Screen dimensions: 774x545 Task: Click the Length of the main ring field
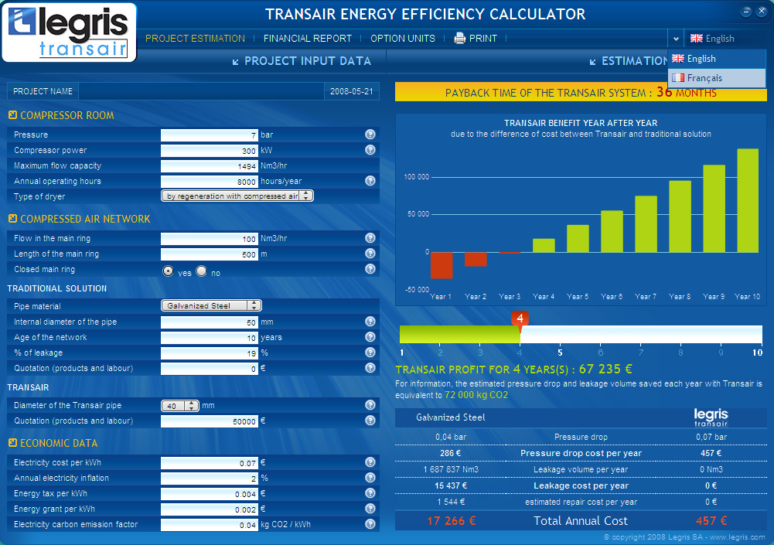click(x=210, y=254)
